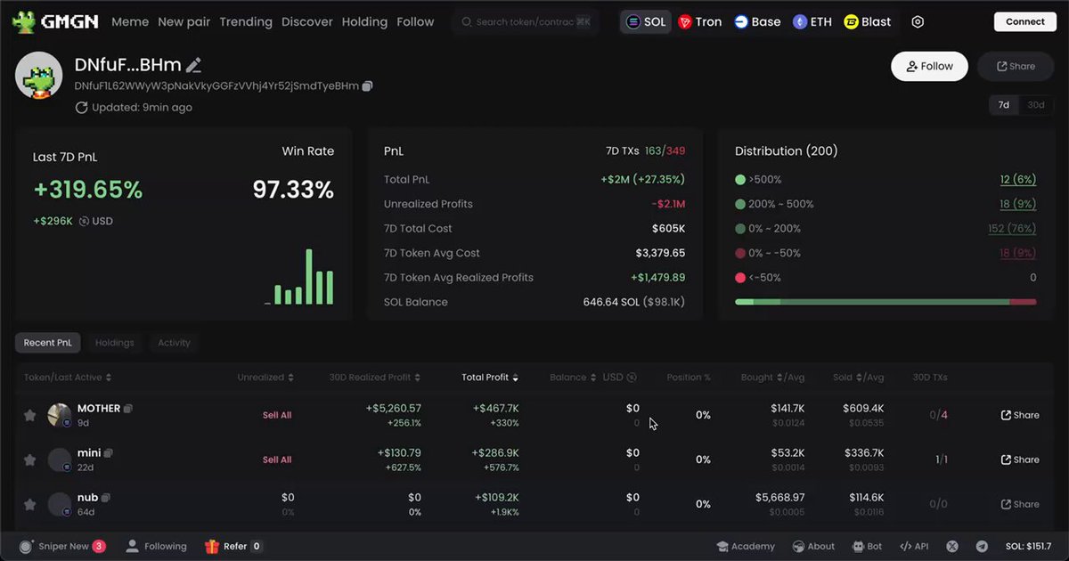Viewport: 1069px width, 561px height.
Task: Toggle USD currency icon under PnL
Action: [x=84, y=221]
